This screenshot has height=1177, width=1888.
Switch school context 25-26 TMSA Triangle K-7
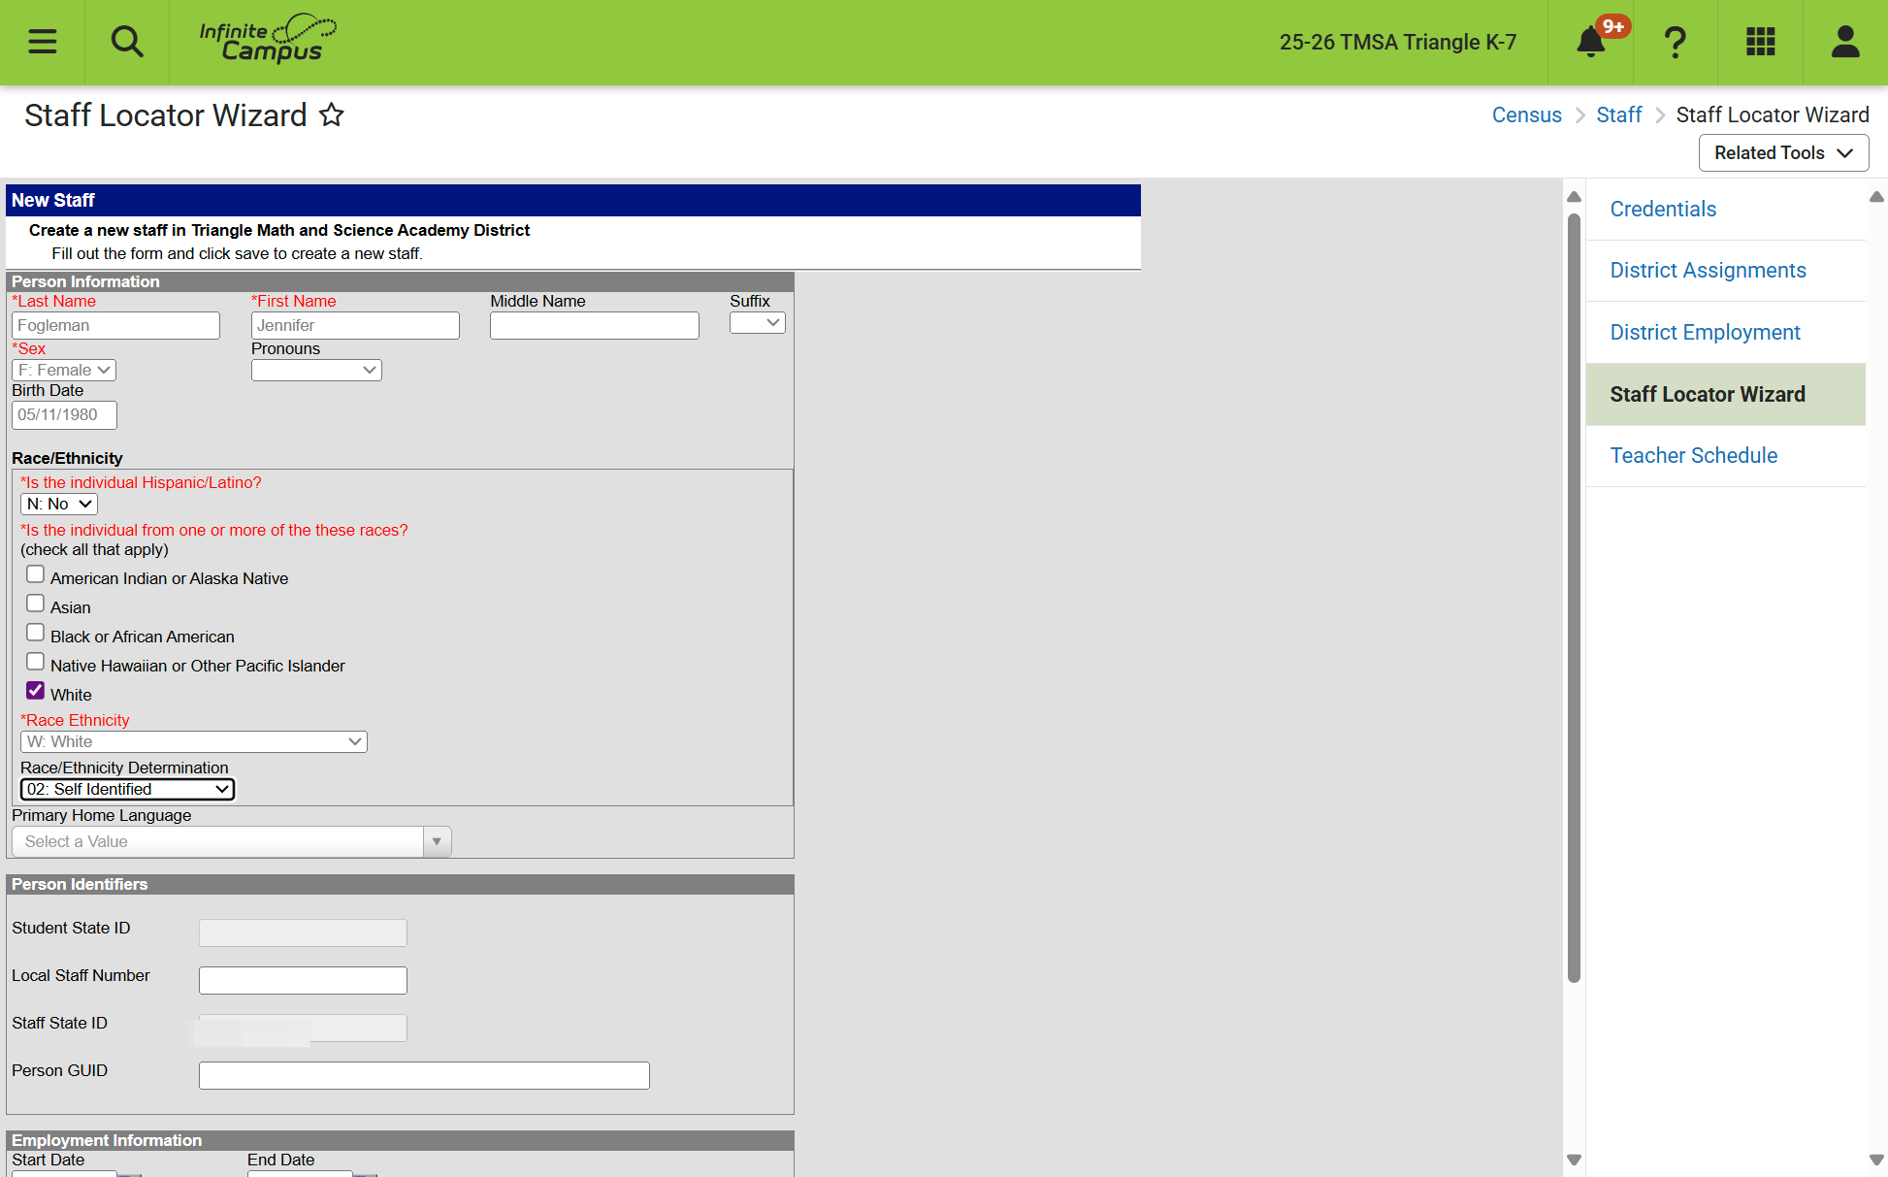pyautogui.click(x=1397, y=42)
